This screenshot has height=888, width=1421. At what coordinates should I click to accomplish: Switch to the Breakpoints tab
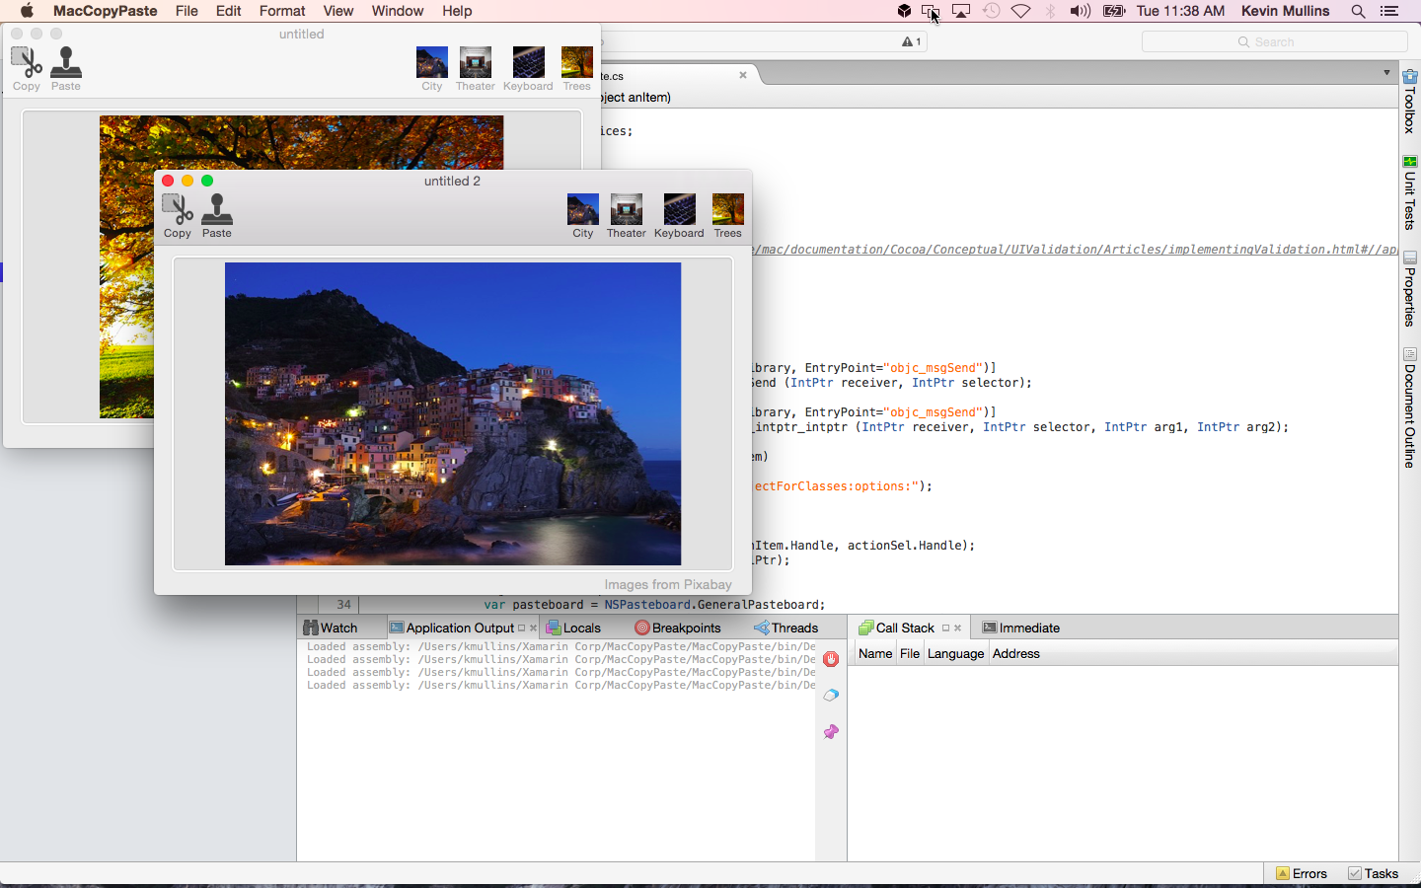click(x=678, y=629)
